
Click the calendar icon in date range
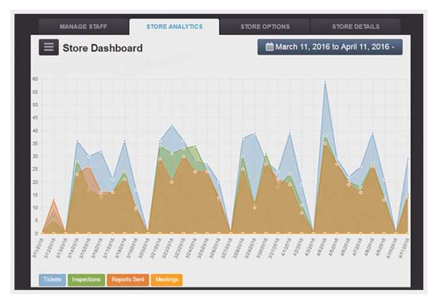click(269, 47)
